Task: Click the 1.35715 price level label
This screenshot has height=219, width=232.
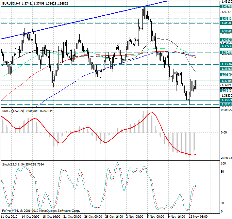Action: coord(226,104)
